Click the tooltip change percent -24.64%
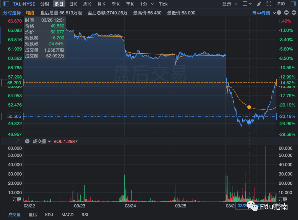 click(56, 44)
